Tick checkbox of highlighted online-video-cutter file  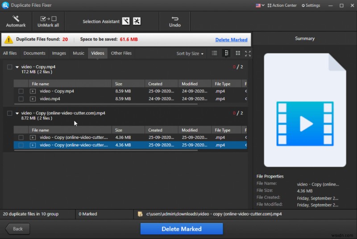21,145
